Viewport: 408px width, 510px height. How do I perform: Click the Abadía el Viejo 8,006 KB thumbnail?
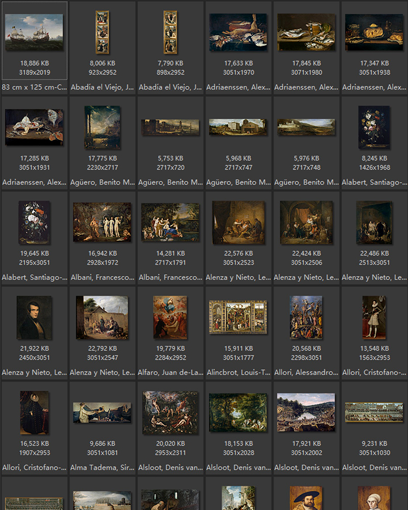pyautogui.click(x=102, y=33)
